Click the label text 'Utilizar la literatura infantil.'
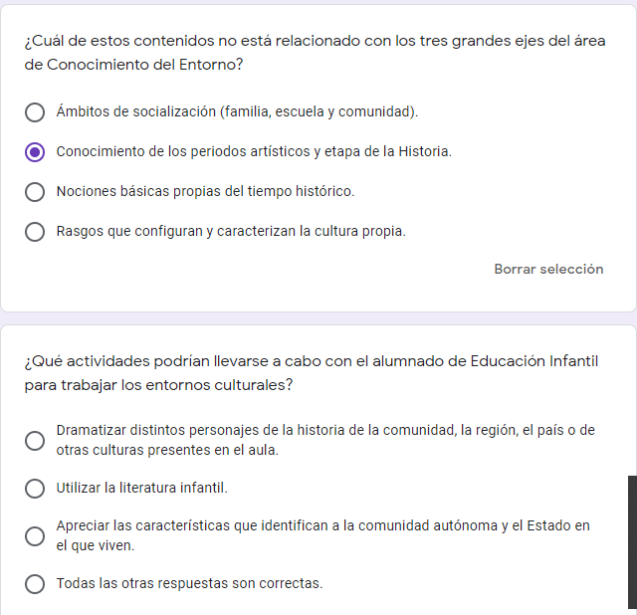Image resolution: width=637 pixels, height=615 pixels. 142,488
